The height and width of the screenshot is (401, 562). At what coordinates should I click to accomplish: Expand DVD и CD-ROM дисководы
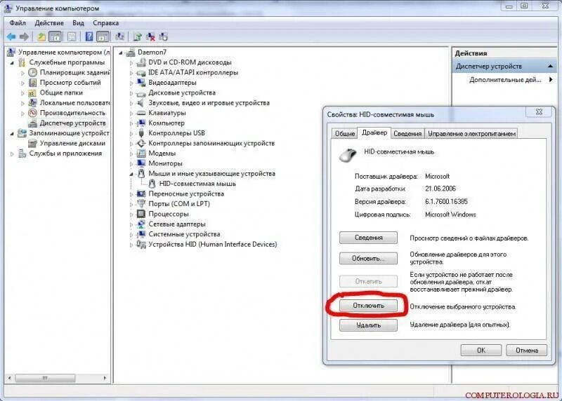(x=131, y=63)
